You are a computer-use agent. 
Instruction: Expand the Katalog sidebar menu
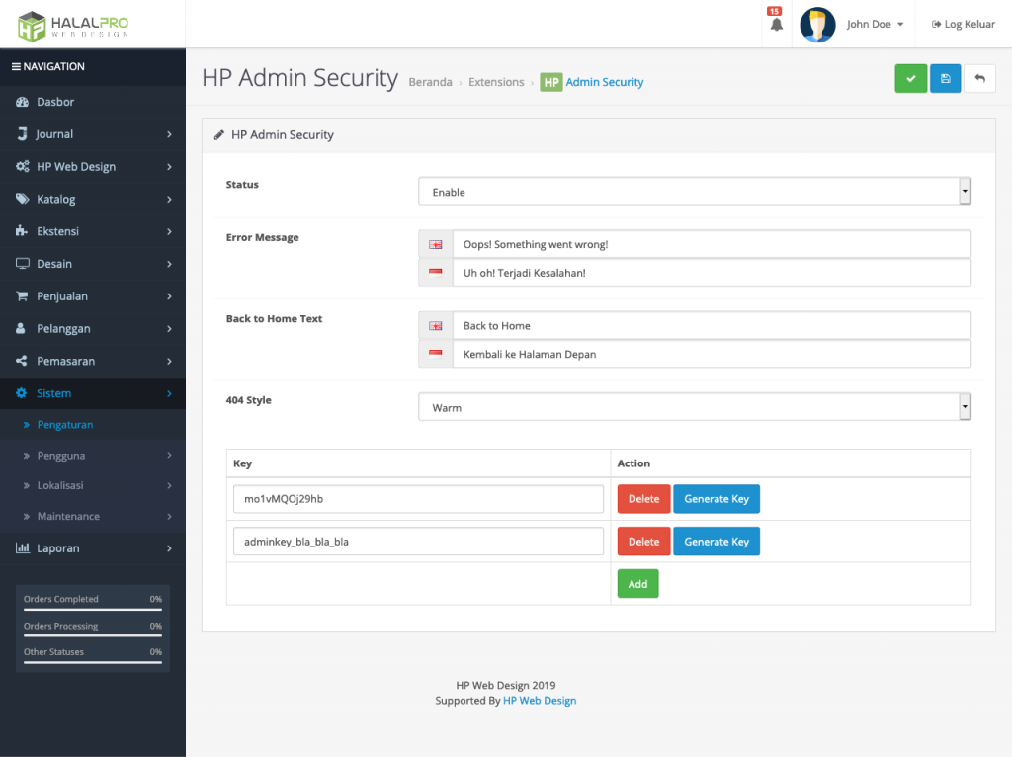(x=93, y=199)
